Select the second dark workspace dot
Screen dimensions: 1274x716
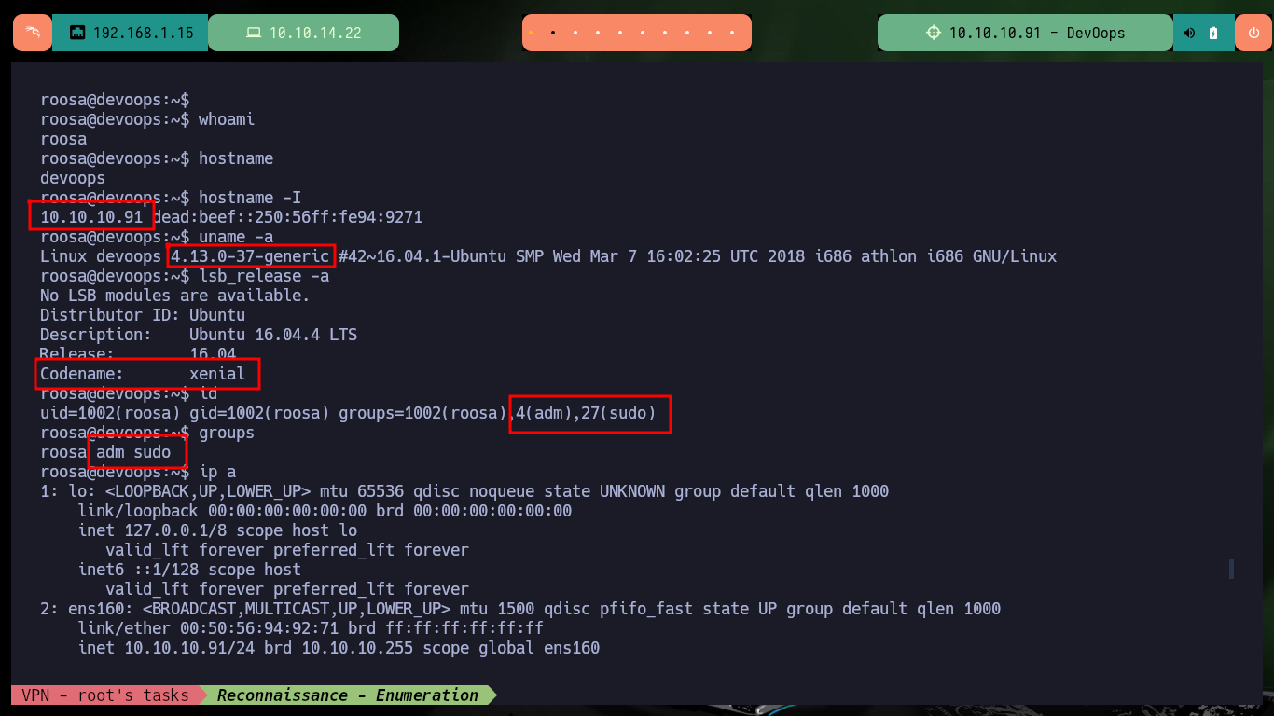(553, 33)
